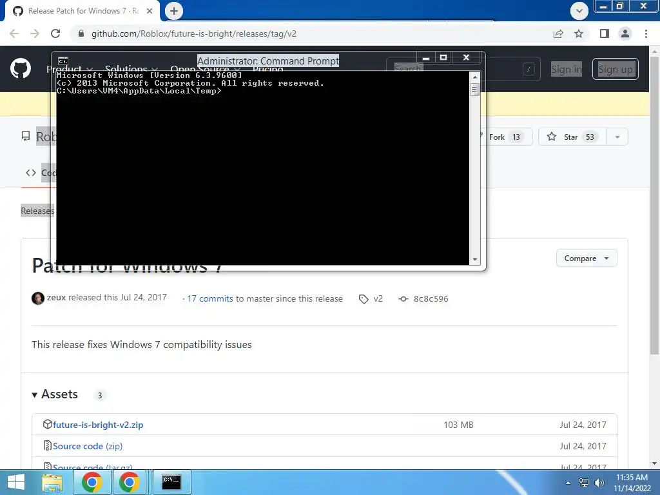
Task: Open Chrome profile avatar icon
Action: [x=625, y=34]
